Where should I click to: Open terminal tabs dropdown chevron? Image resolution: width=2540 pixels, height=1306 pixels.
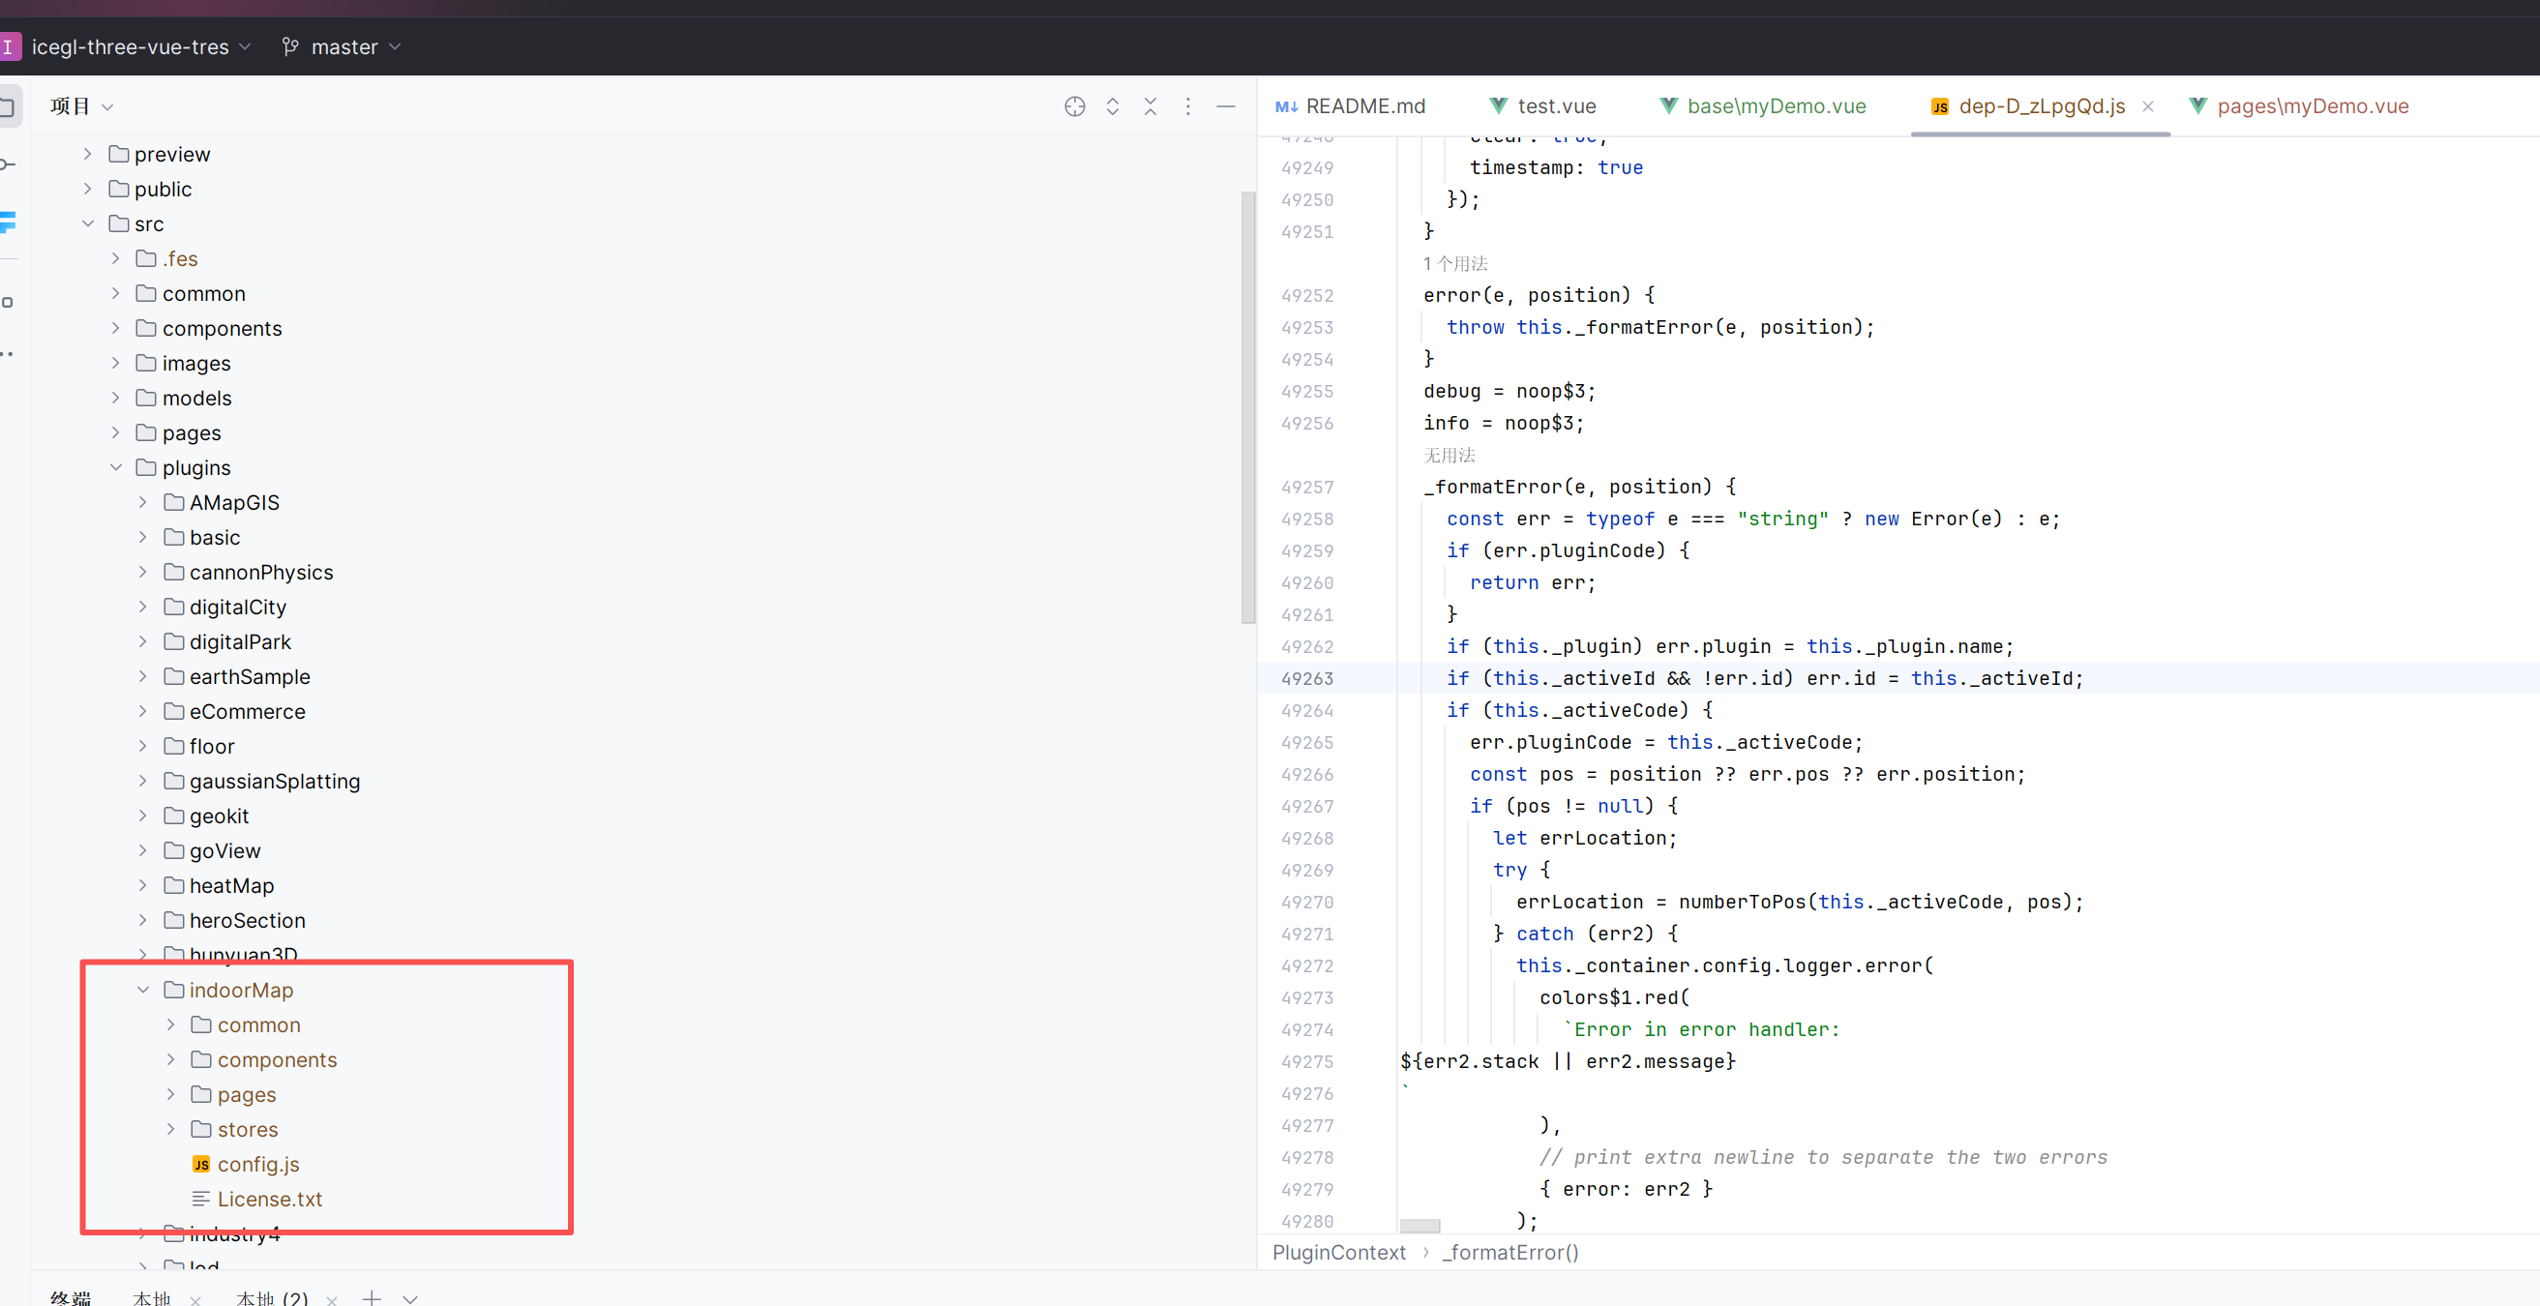click(410, 1298)
